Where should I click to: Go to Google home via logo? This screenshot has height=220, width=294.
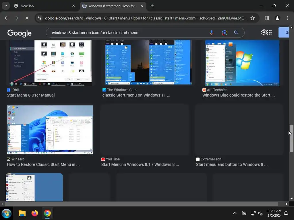click(x=20, y=33)
